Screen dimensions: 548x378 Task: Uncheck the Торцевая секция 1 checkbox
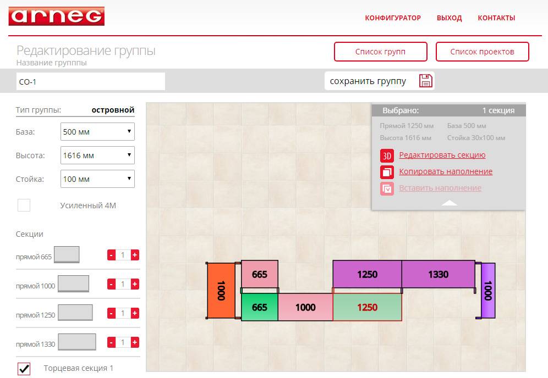(x=24, y=369)
